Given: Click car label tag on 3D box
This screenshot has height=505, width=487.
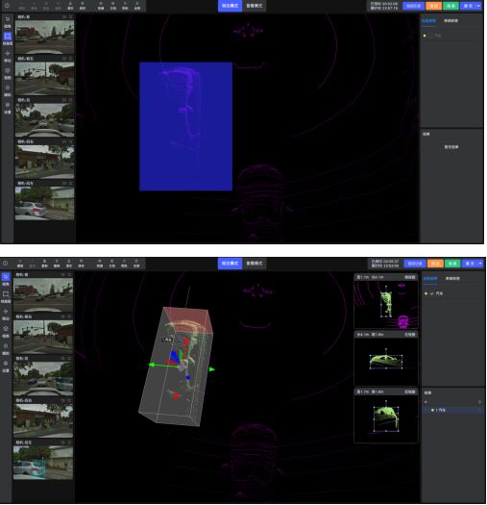Looking at the screenshot, I should (166, 340).
